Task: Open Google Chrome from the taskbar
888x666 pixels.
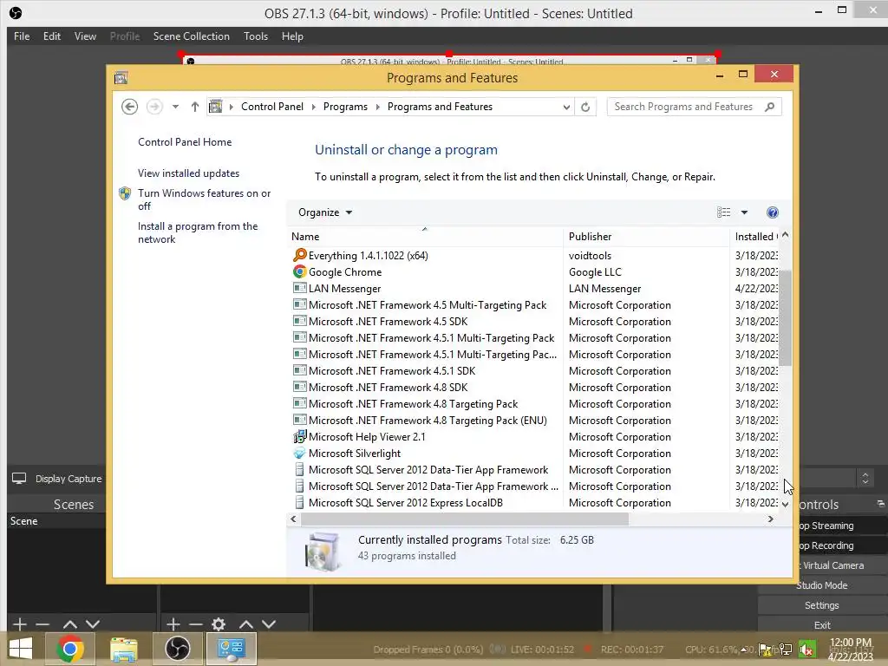Action: click(70, 649)
